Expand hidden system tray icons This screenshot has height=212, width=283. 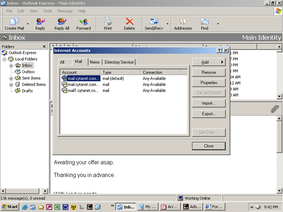(x=252, y=207)
